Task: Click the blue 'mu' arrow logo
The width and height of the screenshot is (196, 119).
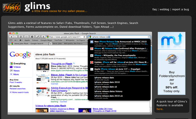Action: tap(172, 39)
